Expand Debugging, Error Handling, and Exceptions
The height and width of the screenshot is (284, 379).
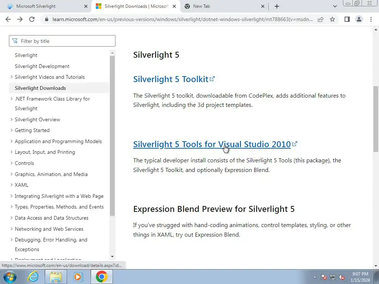[x=11, y=240]
